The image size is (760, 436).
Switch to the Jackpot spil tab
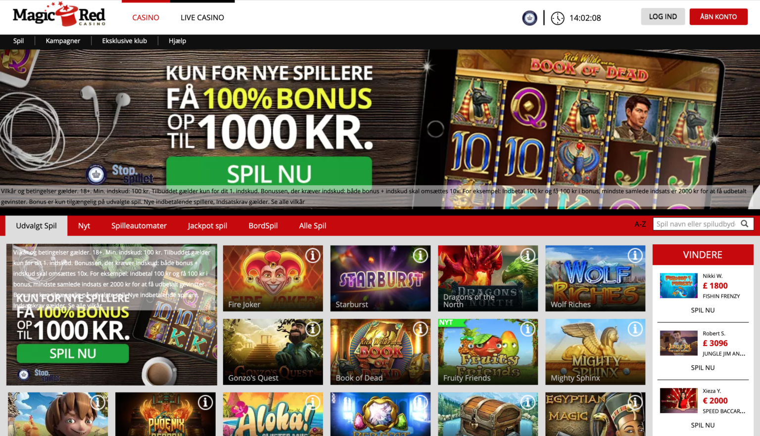pyautogui.click(x=207, y=225)
